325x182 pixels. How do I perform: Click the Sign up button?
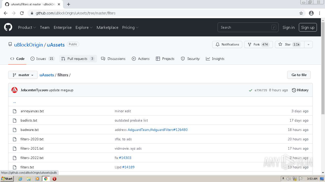pyautogui.click(x=308, y=27)
